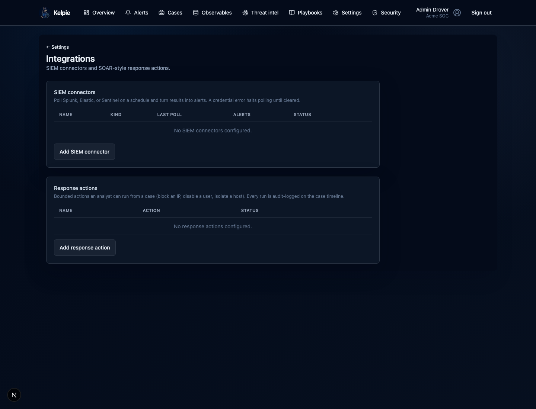
Task: Click the Next.js dev tools badge
Action: point(14,395)
